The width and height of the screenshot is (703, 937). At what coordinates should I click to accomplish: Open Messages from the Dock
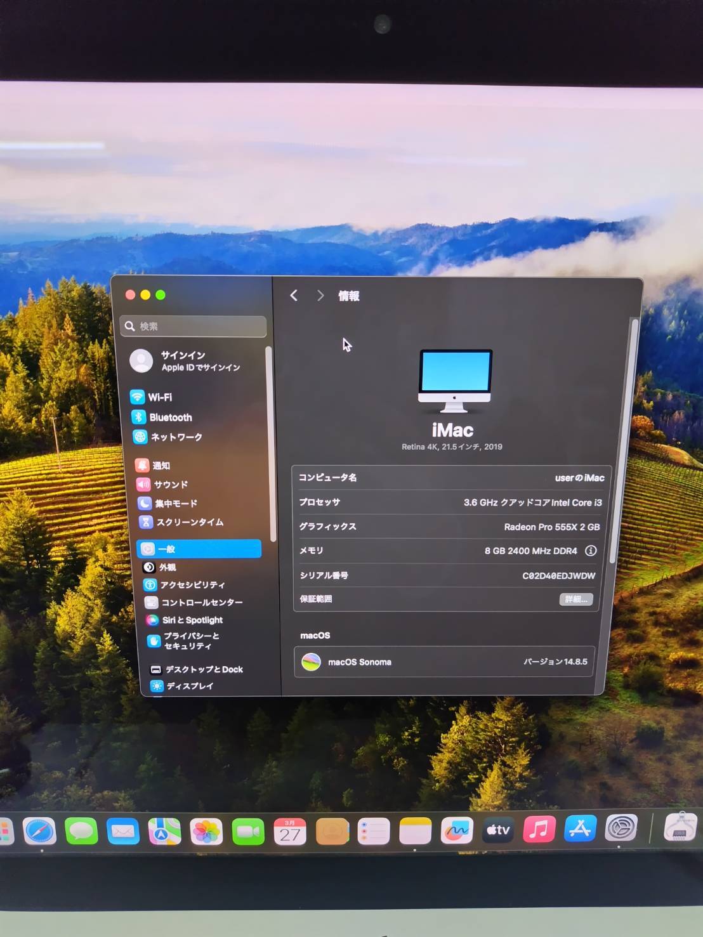click(81, 831)
